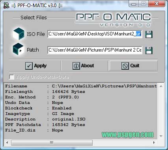Click the '165342 Bytes' PPF Patchdata value
The image size is (168, 150).
[69, 125]
